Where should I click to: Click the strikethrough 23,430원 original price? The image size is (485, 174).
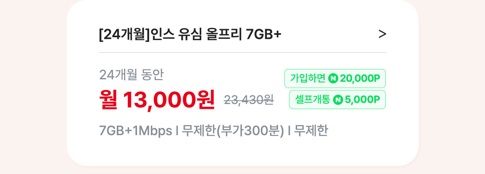click(249, 100)
